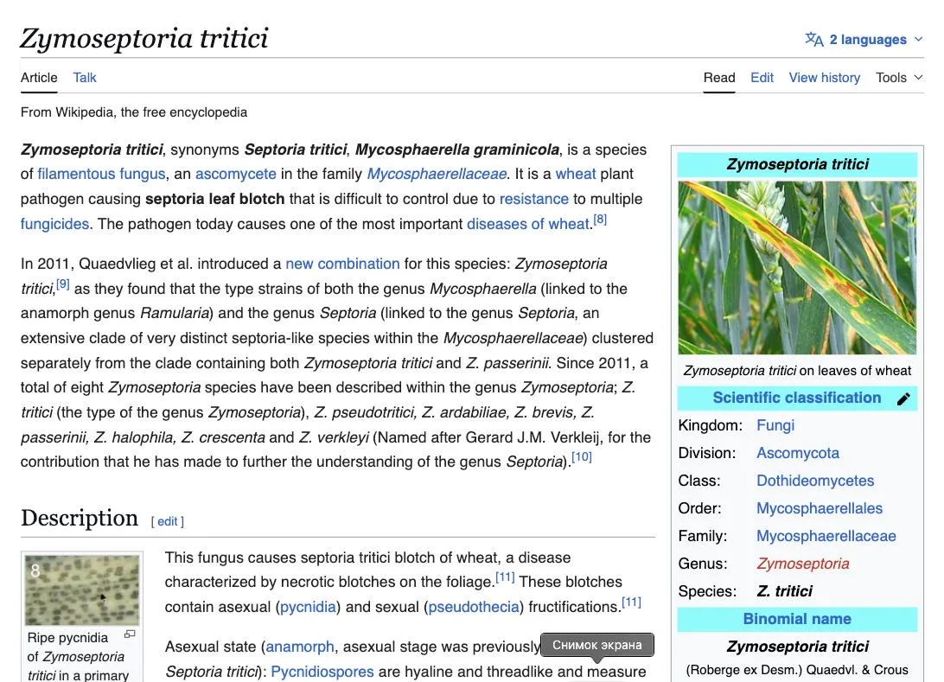Open the Pycnidiospores link
The image size is (944, 682).
[322, 671]
